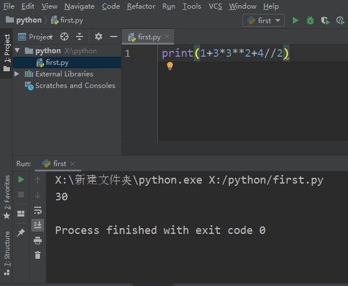
Task: Select first.py in the project tree
Action: (x=57, y=63)
